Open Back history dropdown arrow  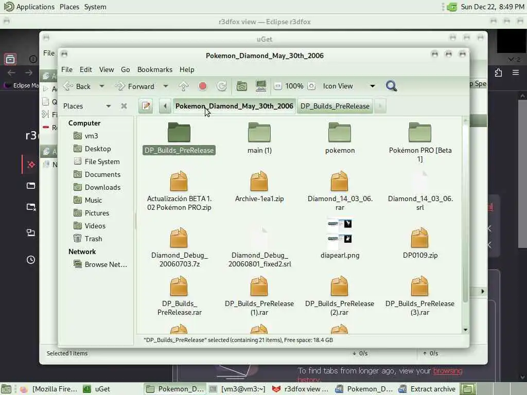[101, 86]
